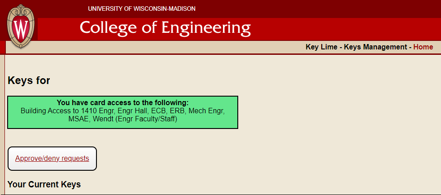Click the dark red top header strip

310,9
